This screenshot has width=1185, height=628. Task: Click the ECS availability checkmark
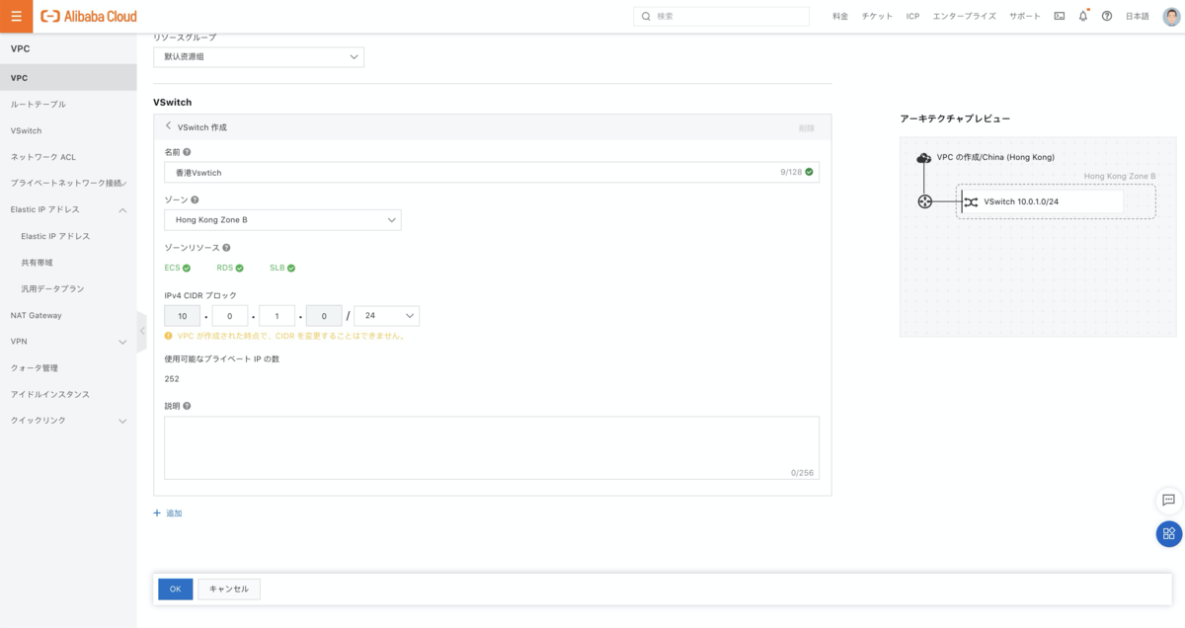coord(187,268)
